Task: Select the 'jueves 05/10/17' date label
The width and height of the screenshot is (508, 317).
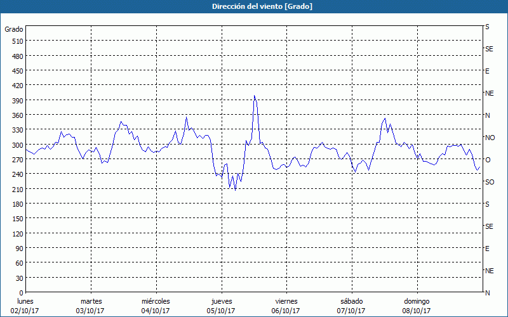Action: pyautogui.click(x=221, y=306)
